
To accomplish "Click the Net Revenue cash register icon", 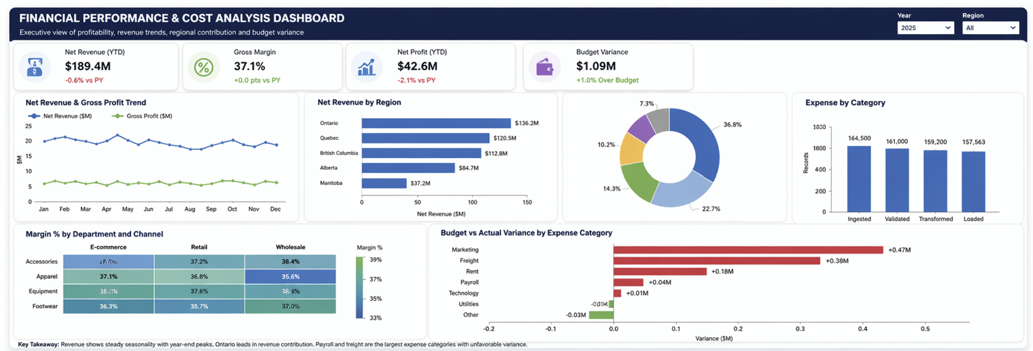I will tap(35, 67).
